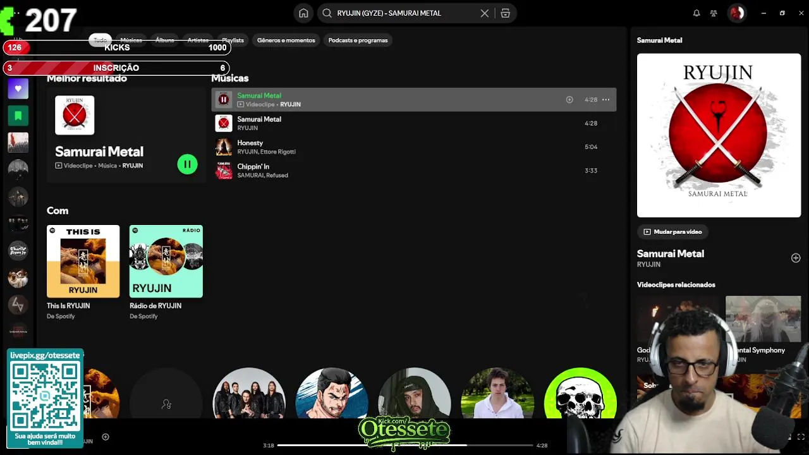Image resolution: width=809 pixels, height=455 pixels.
Task: Click the Músicas section heading
Action: (230, 78)
